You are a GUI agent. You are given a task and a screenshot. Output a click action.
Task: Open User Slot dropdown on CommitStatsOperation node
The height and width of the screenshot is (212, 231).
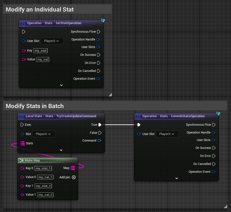[167, 134]
